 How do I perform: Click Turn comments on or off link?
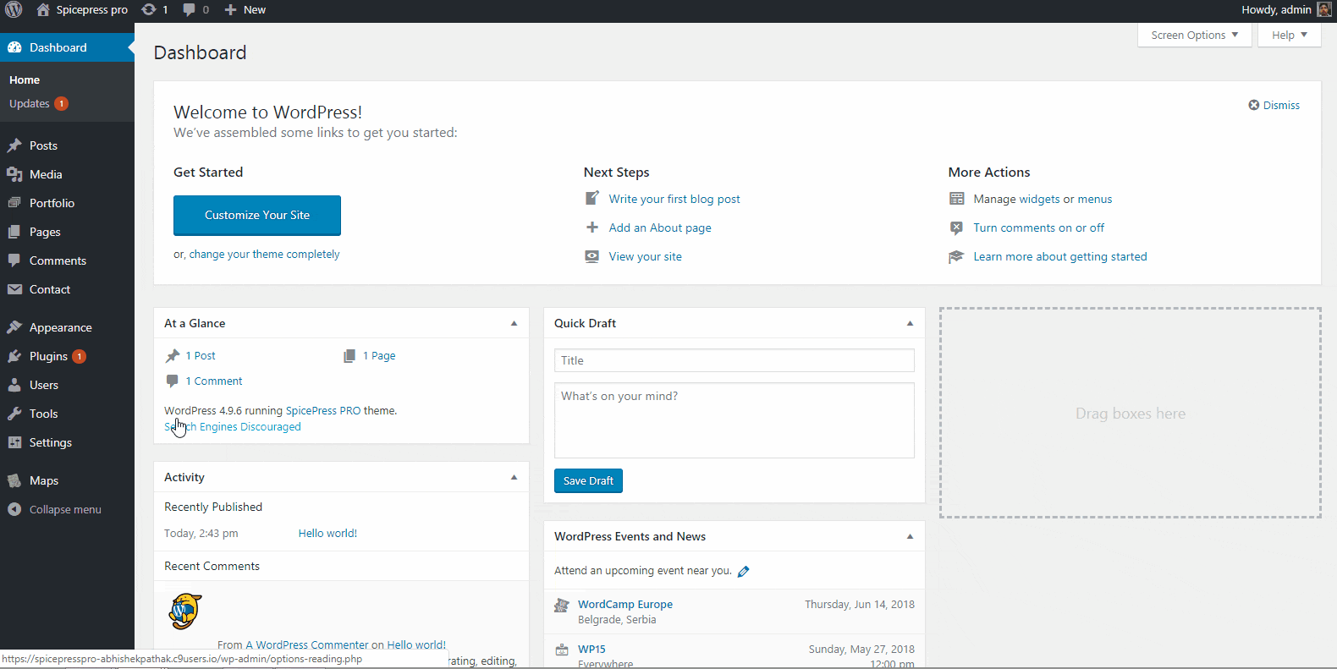pyautogui.click(x=1039, y=228)
